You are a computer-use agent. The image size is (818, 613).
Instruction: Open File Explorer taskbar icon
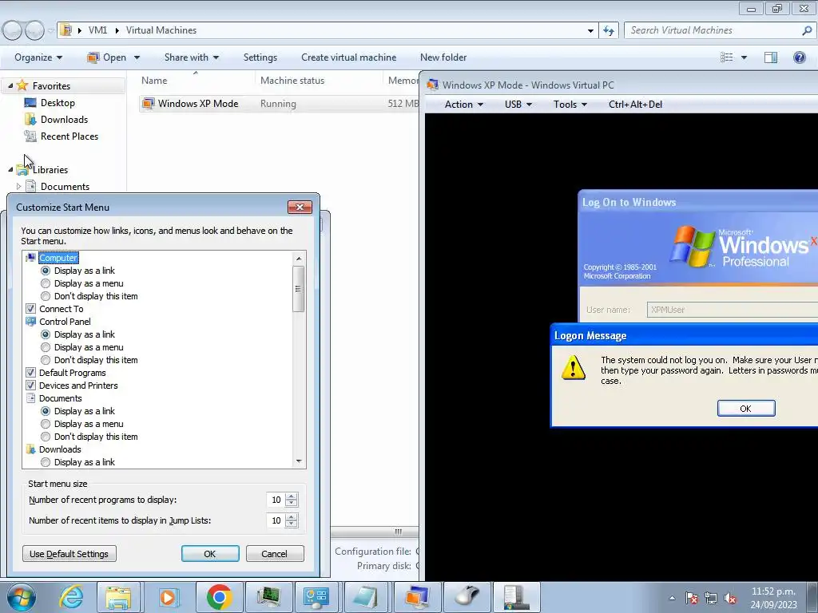click(x=118, y=597)
